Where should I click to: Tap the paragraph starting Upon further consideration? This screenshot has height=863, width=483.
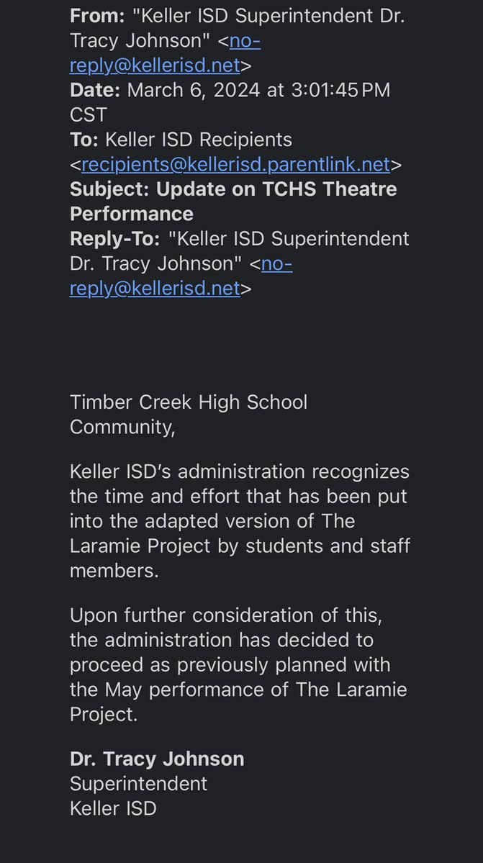pos(238,665)
